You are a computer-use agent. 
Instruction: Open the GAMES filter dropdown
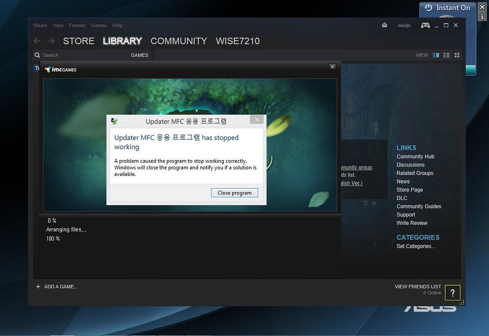click(x=139, y=55)
